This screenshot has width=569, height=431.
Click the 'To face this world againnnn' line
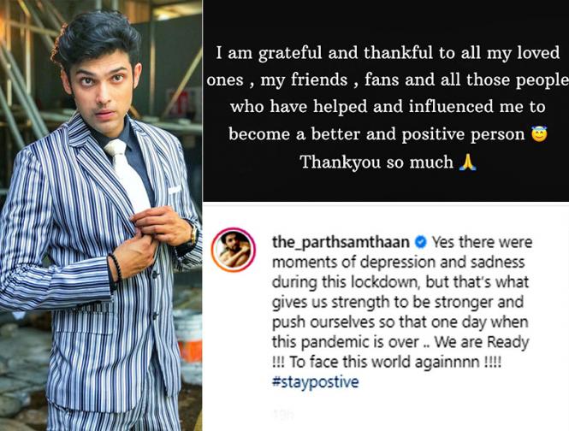[x=385, y=362]
